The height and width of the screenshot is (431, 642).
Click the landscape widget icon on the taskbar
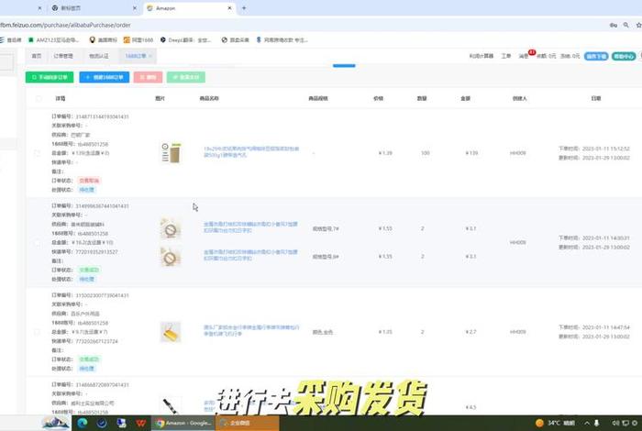[56, 423]
